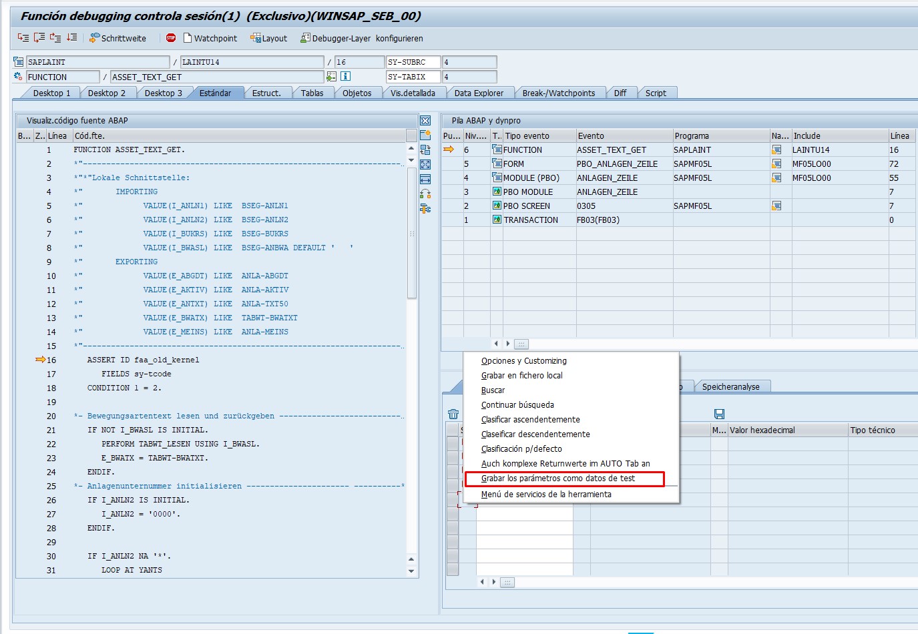The image size is (918, 634).
Task: Click the execute step icon in toolbar
Action: [x=39, y=38]
